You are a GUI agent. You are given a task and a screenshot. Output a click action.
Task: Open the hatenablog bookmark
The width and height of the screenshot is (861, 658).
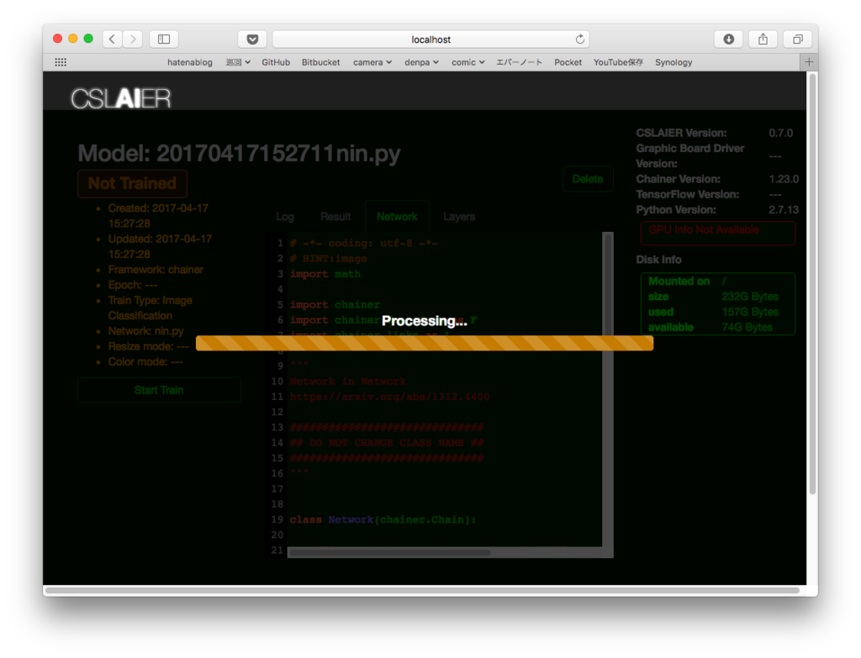pyautogui.click(x=189, y=62)
